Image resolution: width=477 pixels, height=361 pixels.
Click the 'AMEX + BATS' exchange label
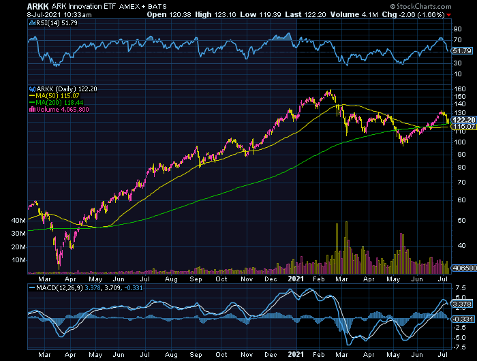tap(142, 7)
